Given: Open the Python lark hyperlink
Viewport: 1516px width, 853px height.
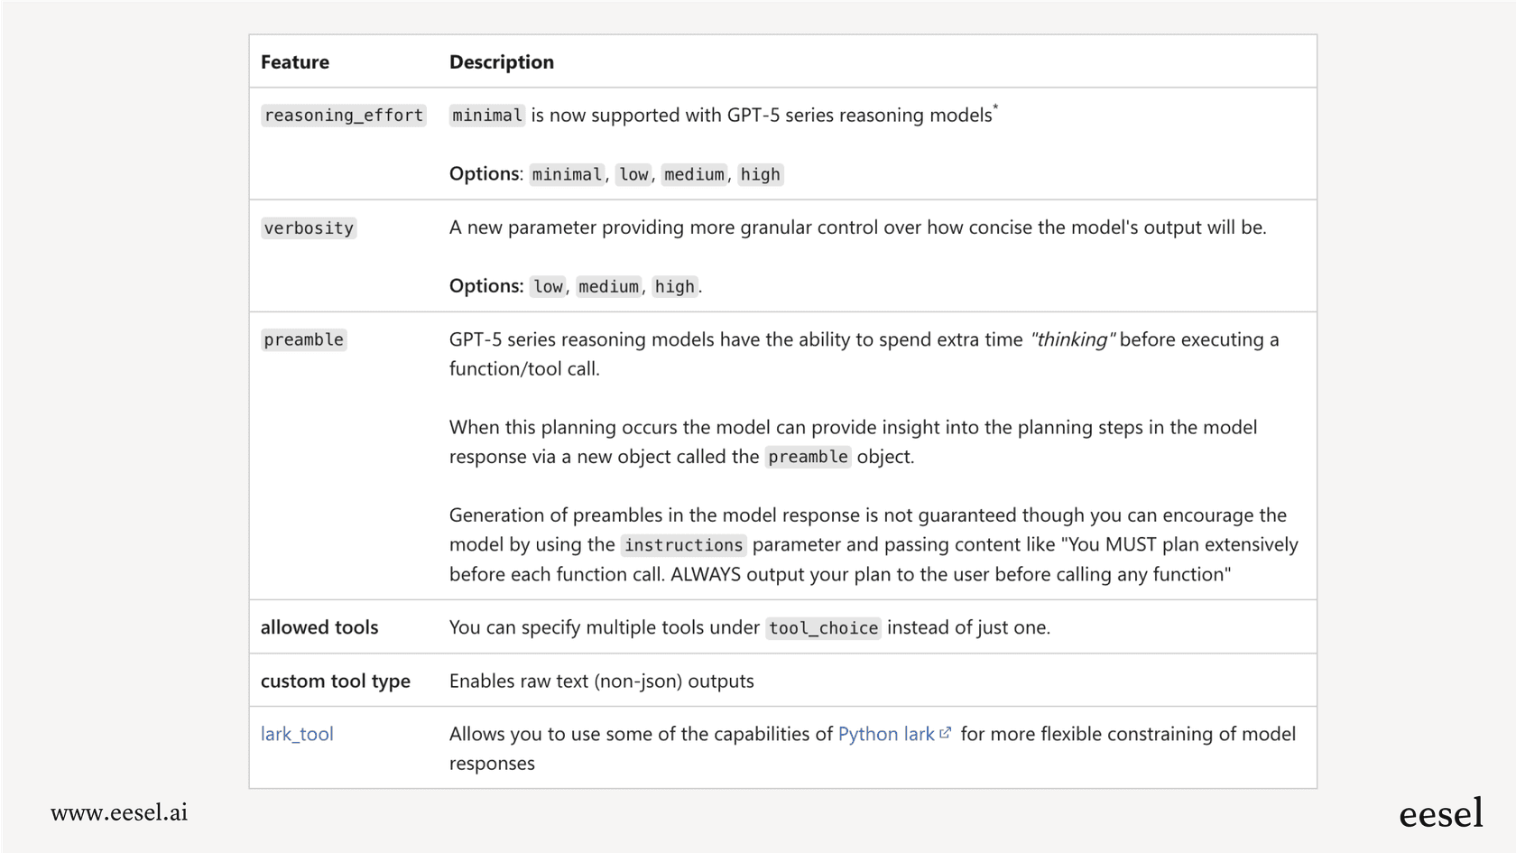Looking at the screenshot, I should point(887,734).
